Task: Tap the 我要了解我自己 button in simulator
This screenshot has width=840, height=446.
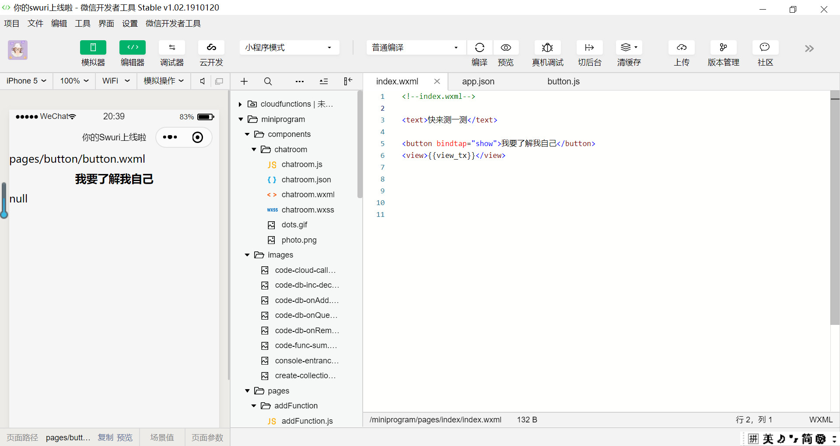Action: tap(114, 179)
